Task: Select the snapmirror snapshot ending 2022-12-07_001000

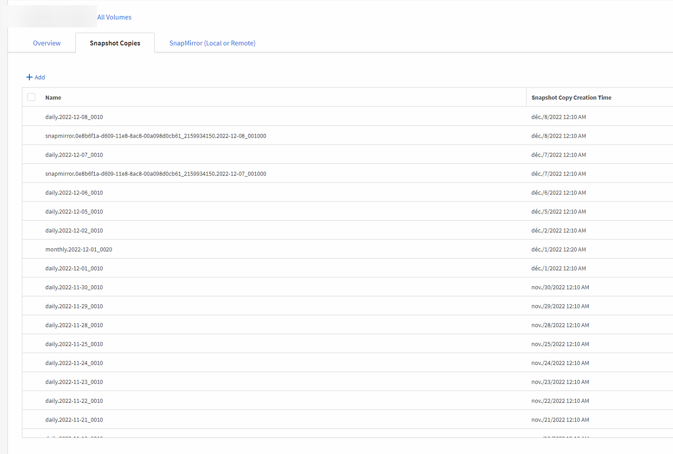Action: click(155, 174)
